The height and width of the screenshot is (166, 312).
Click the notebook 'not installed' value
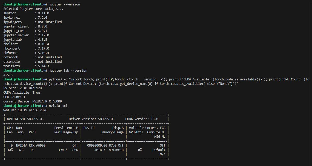50,57
